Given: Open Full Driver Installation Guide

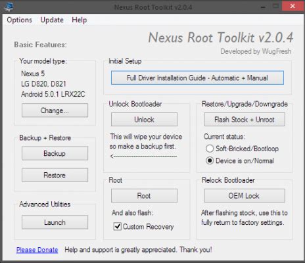Looking at the screenshot, I should click(197, 78).
